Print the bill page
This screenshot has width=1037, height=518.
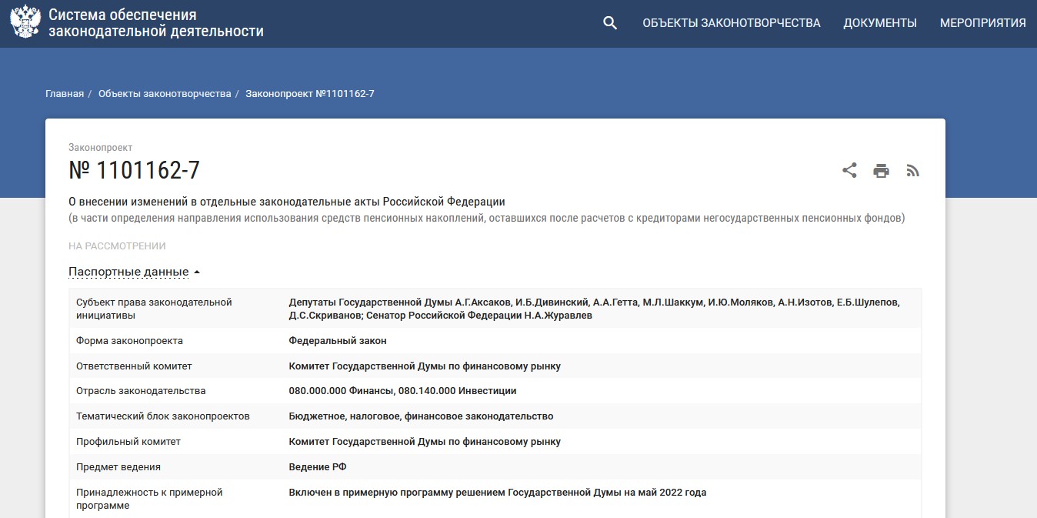(x=881, y=171)
